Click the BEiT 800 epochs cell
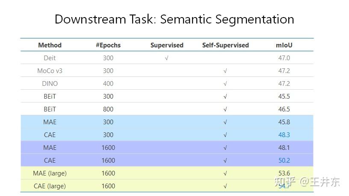 108,109
